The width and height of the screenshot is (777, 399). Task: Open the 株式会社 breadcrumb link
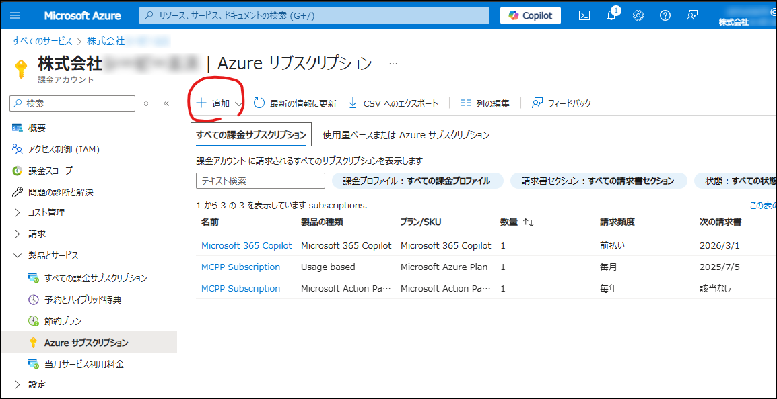106,41
